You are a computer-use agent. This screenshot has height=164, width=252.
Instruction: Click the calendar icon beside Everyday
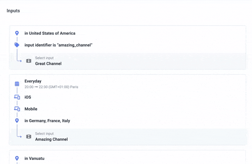(17, 84)
